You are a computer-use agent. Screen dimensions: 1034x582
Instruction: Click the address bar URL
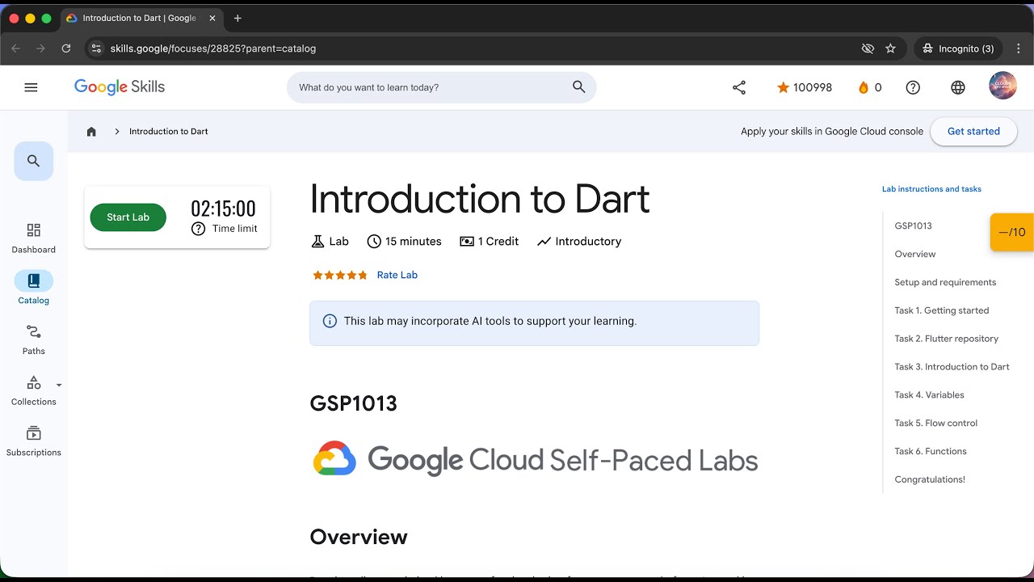213,48
